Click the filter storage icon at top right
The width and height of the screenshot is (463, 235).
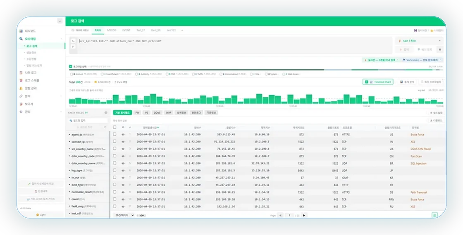[x=416, y=31]
